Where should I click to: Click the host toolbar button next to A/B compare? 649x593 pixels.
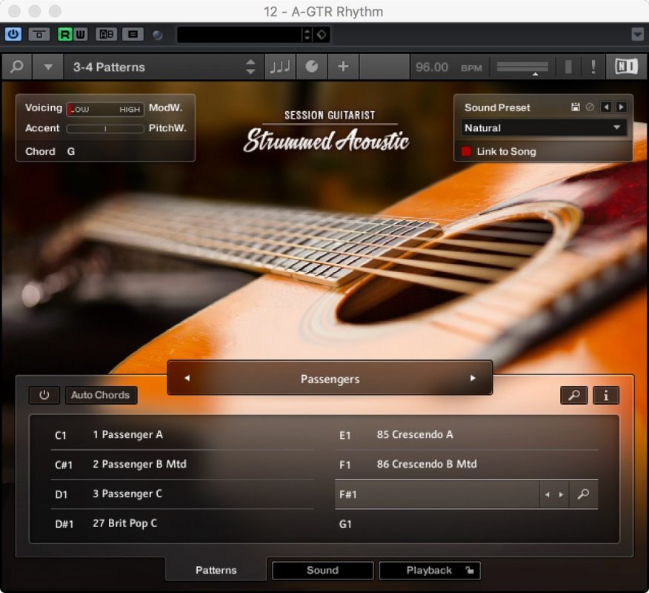click(133, 34)
